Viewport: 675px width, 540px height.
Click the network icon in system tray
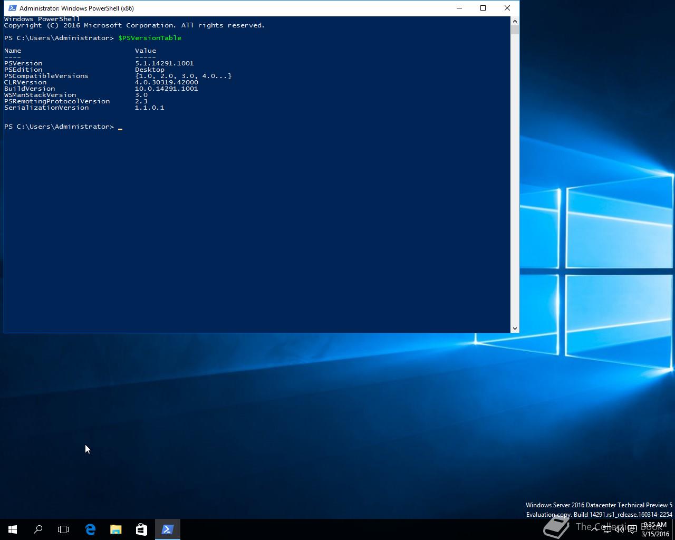click(x=607, y=529)
